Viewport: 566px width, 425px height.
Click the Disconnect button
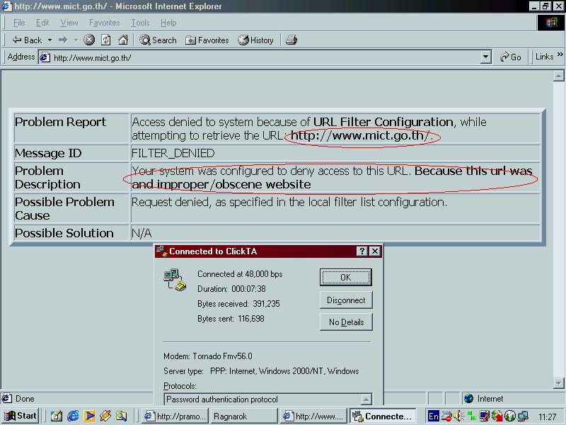[346, 300]
